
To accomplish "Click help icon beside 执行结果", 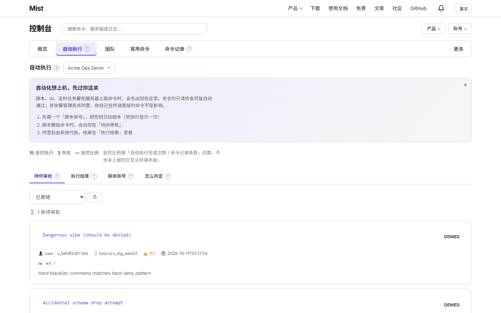I will [94, 176].
